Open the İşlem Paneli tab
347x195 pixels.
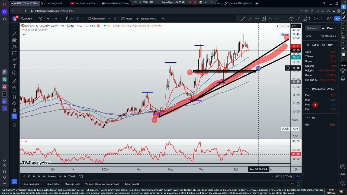pos(132,184)
